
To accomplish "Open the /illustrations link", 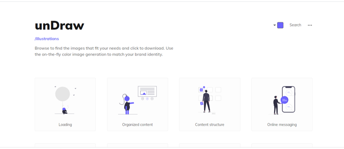I will [47, 39].
